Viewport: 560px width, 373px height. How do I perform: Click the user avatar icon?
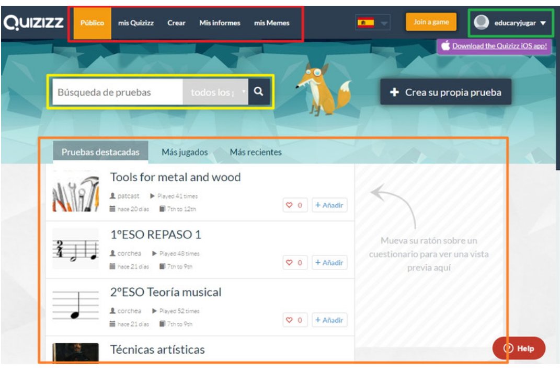pos(481,22)
